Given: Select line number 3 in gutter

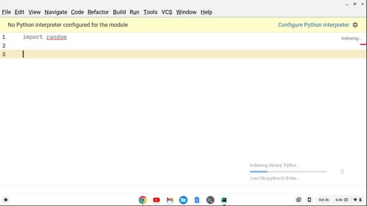Looking at the screenshot, I should (4, 54).
